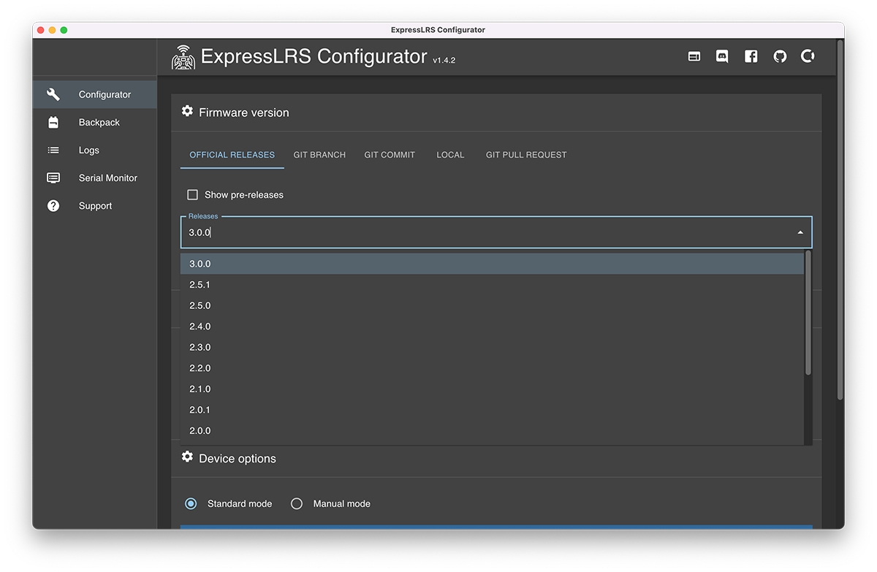Screen dimensions: 877x572
Task: Click the main page vertical scrollbar
Action: [840, 219]
